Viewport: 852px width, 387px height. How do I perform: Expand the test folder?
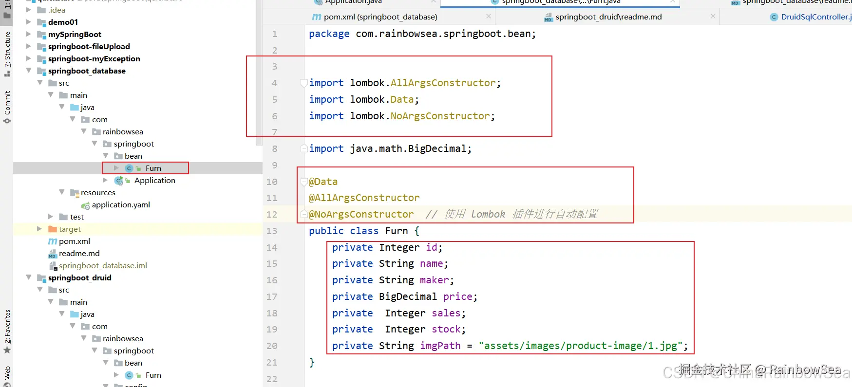pyautogui.click(x=51, y=217)
